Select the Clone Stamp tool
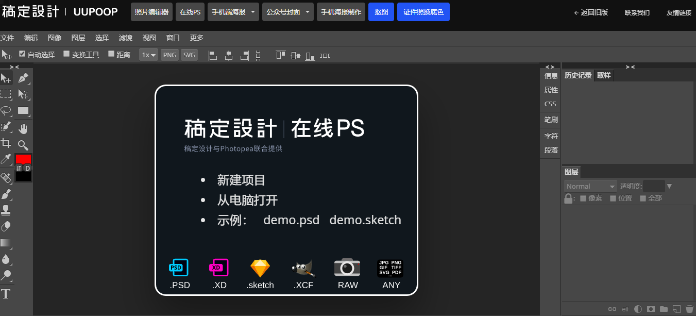The image size is (696, 316). click(6, 210)
